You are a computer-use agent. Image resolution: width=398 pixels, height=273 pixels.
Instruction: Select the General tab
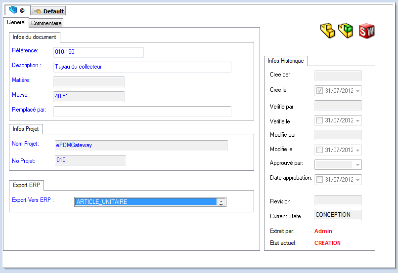[16, 23]
